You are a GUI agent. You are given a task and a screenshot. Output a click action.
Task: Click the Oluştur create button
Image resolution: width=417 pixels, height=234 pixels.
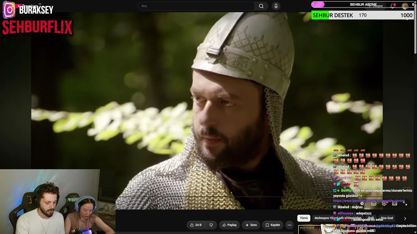pyautogui.click(x=376, y=6)
